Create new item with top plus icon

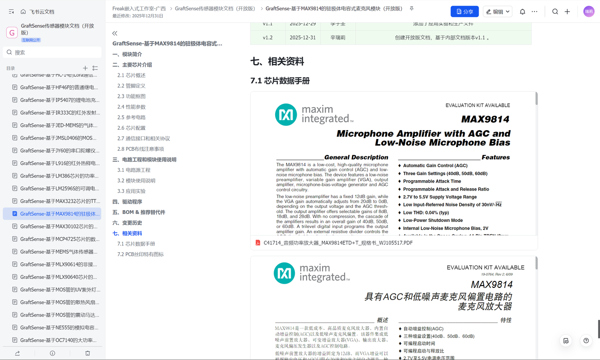click(567, 12)
